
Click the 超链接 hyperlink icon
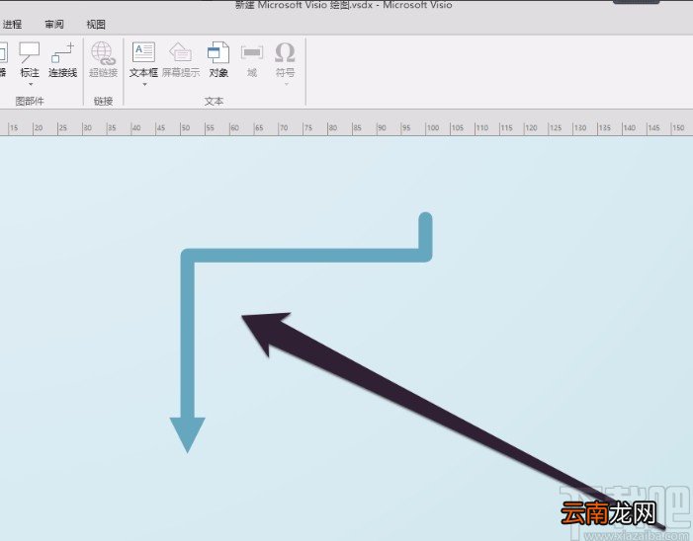coord(103,53)
